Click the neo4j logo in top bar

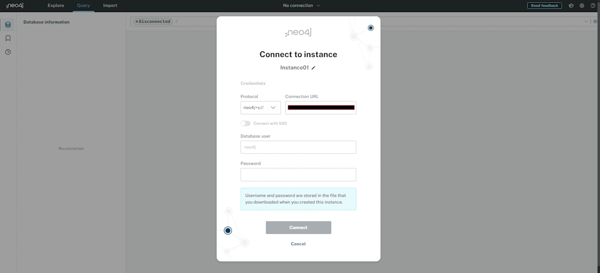click(14, 5)
